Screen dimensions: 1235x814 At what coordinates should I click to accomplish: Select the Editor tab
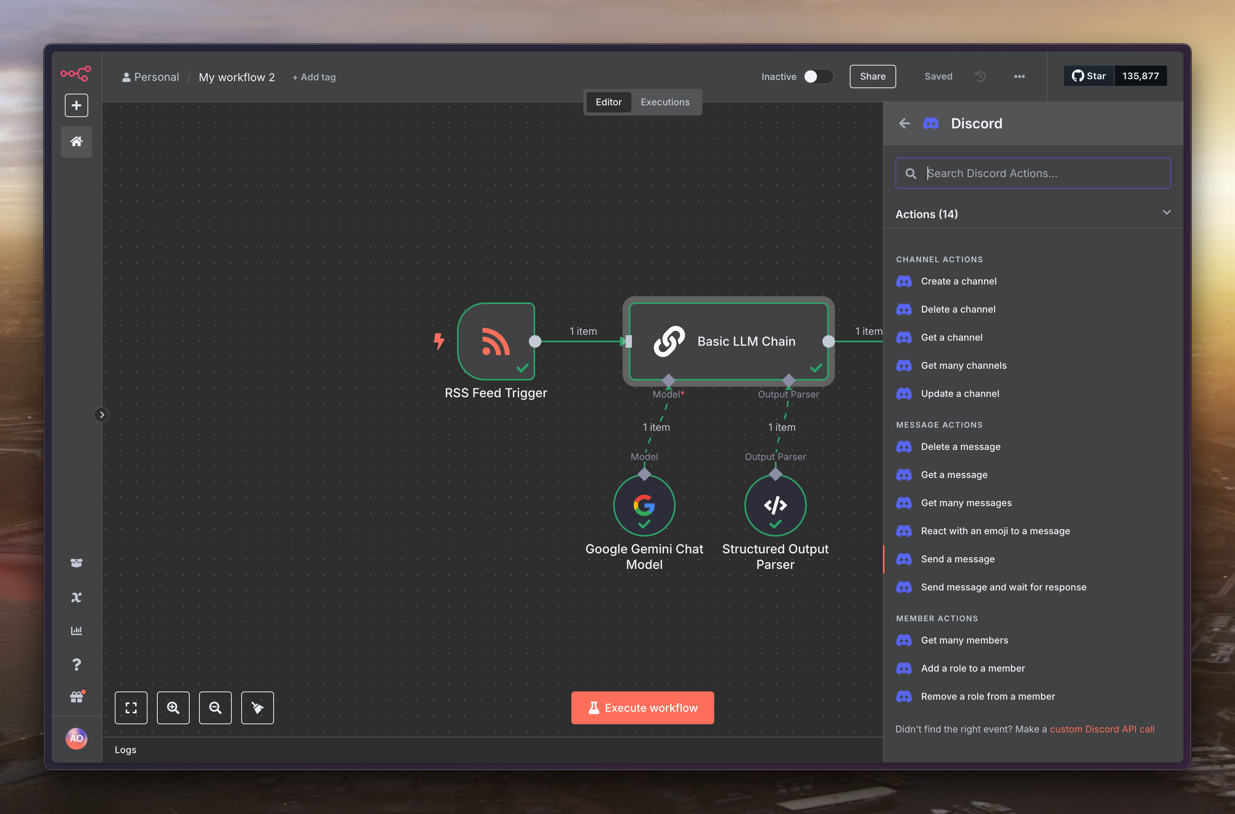coord(608,102)
